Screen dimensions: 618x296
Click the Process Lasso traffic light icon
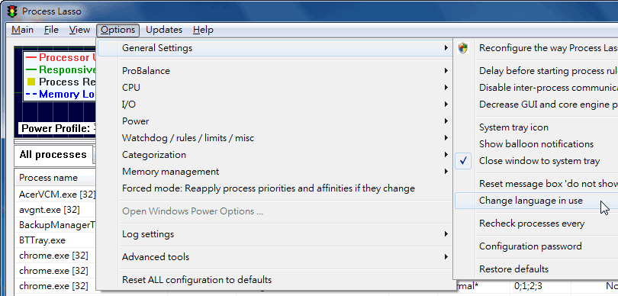(x=13, y=11)
